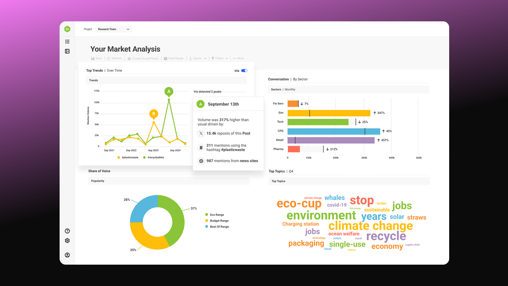Open the settings gear in sidebar
Screen dimensions: 508x286
point(67,241)
